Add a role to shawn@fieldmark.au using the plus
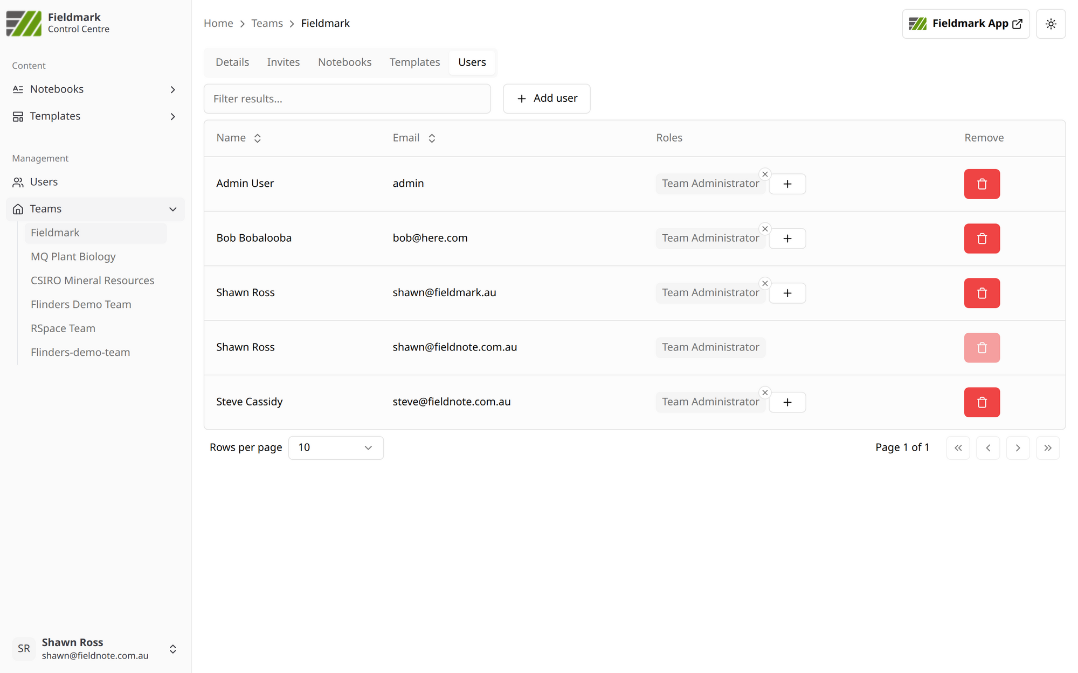This screenshot has height=673, width=1078. (x=787, y=293)
